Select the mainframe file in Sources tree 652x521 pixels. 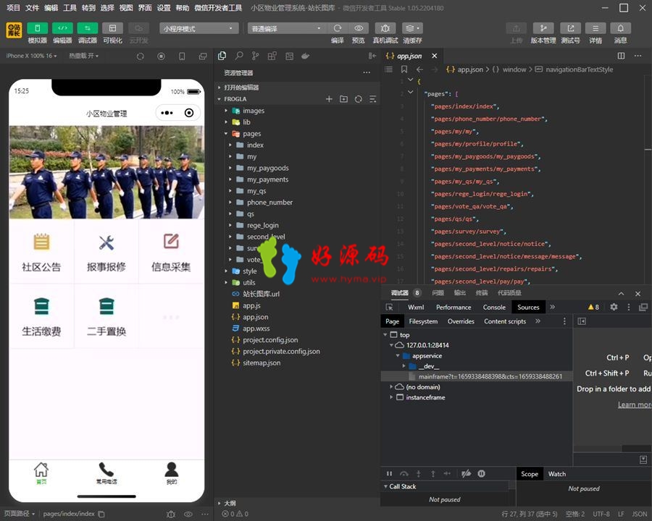[476, 376]
